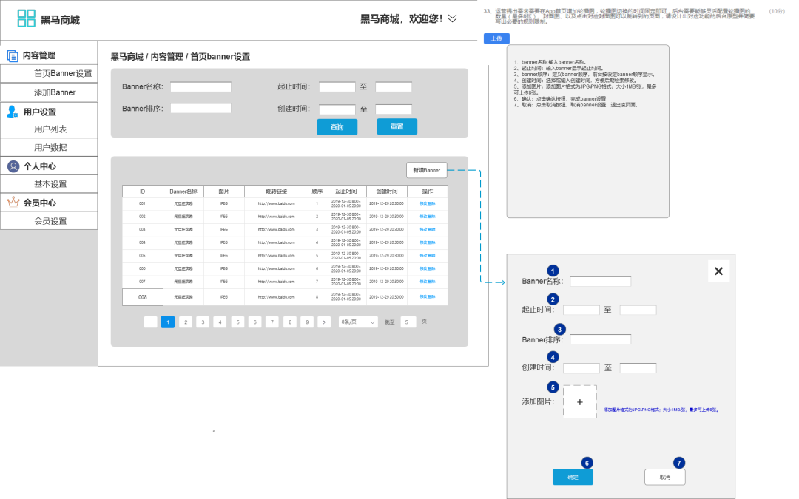The image size is (799, 499).
Task: Click the ID column header
Action: (143, 191)
